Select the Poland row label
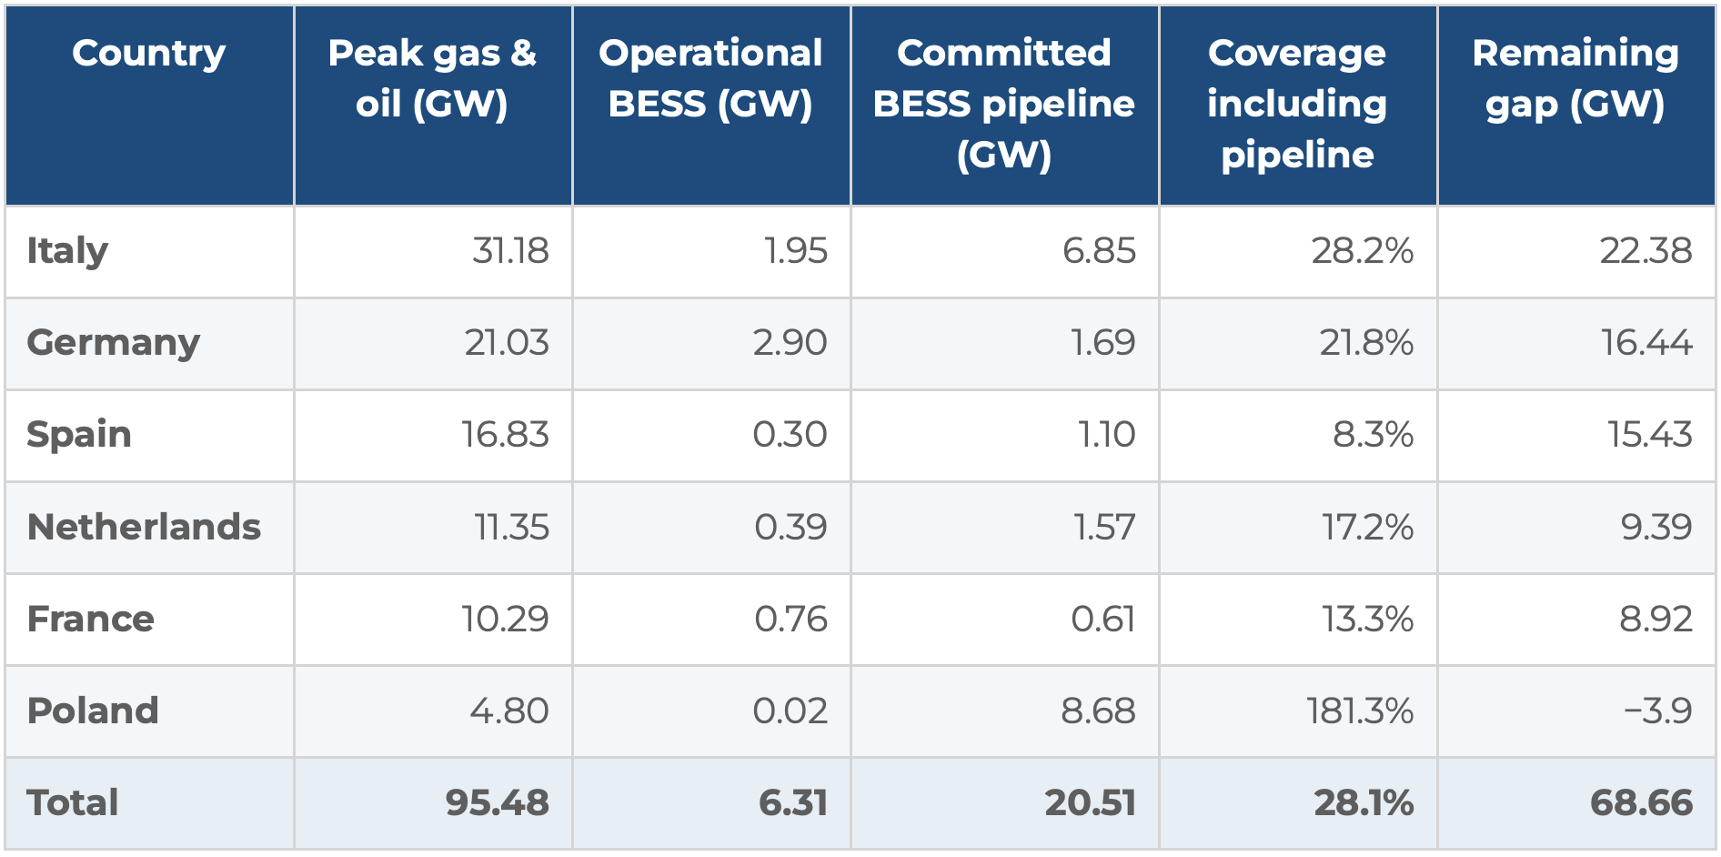Image resolution: width=1721 pixels, height=857 pixels. [93, 711]
